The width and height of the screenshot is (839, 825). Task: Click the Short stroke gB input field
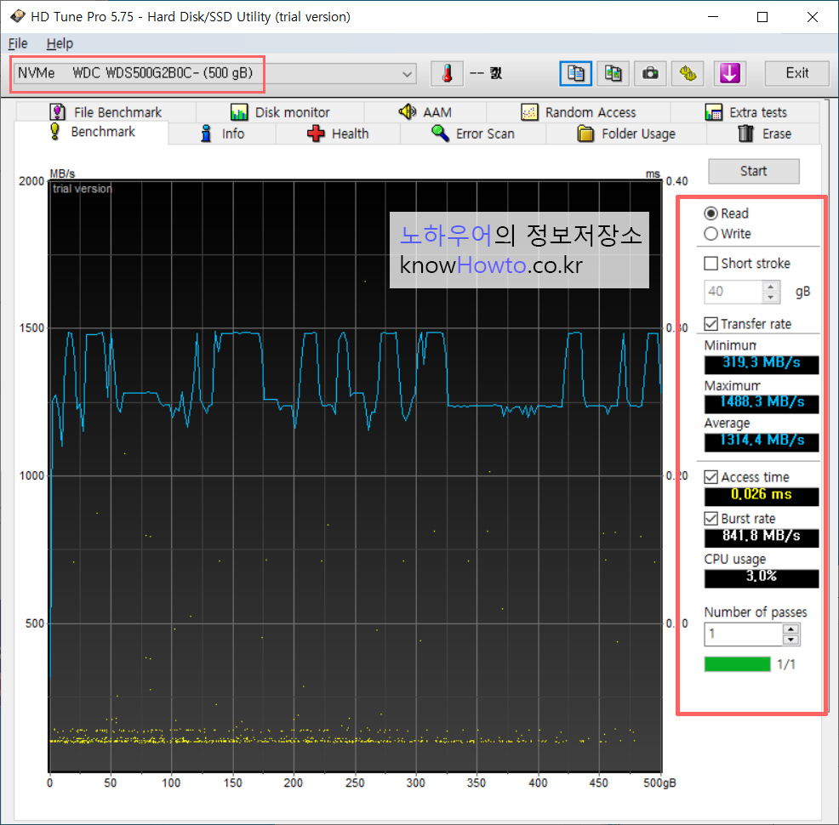point(733,292)
